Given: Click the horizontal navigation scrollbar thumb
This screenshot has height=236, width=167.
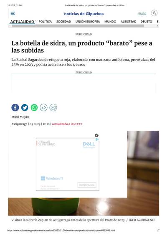Looking at the screenshot, I should pos(78,26).
